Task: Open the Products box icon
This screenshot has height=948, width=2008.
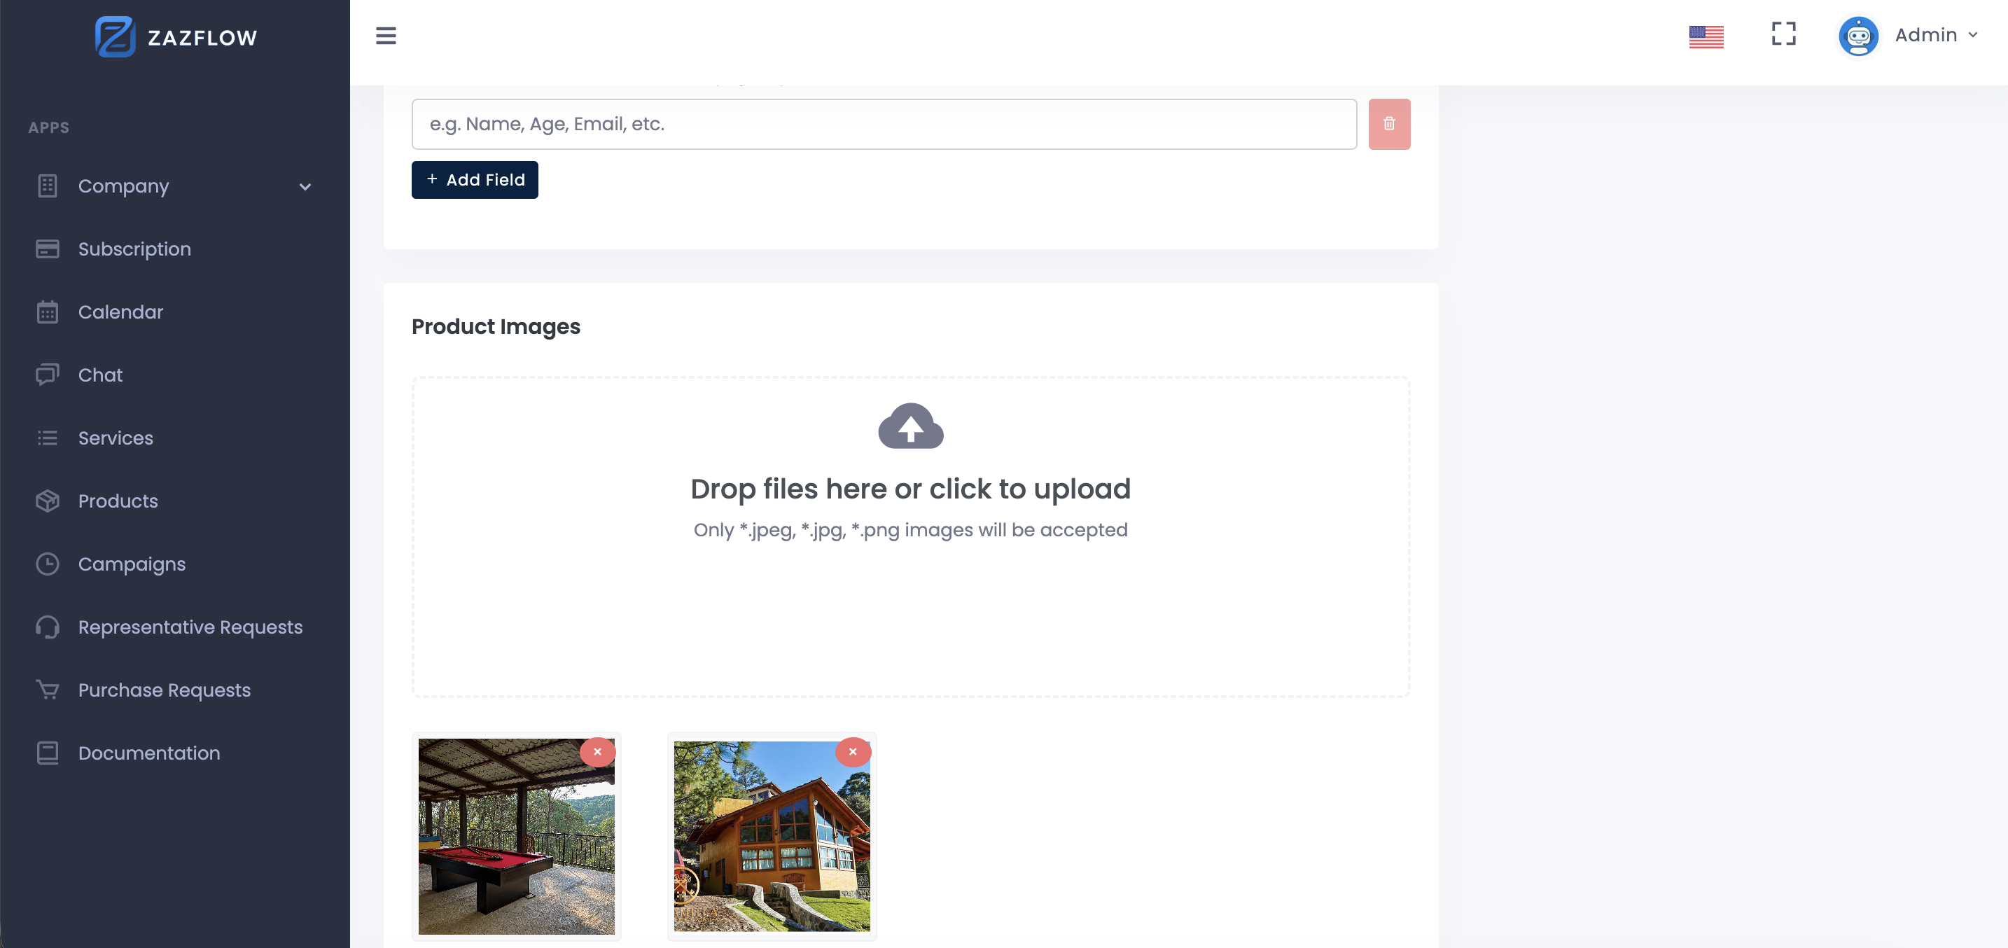Action: coord(47,501)
